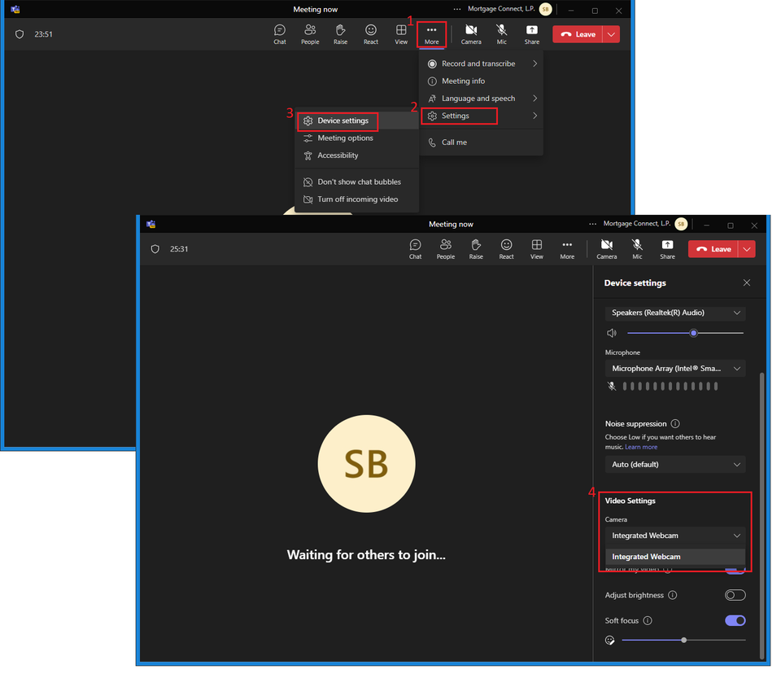Screen dimensions: 781x678
Task: Open Chat in the 25:31 meeting window
Action: (x=415, y=248)
